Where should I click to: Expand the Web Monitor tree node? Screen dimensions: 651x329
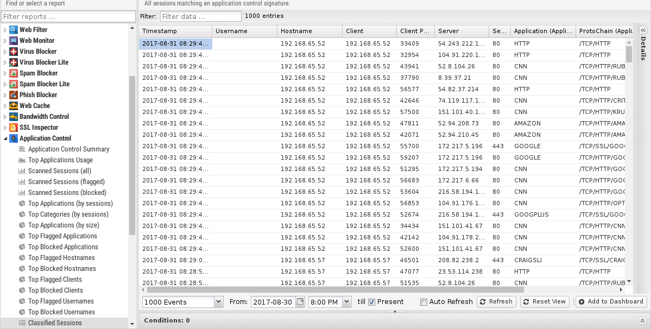[x=5, y=41]
